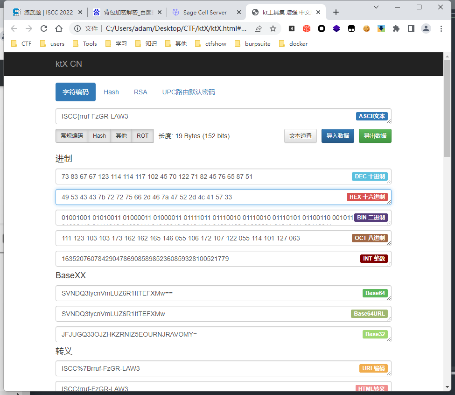Close the ISCC 2022 tab
455x395 pixels.
[80, 12]
